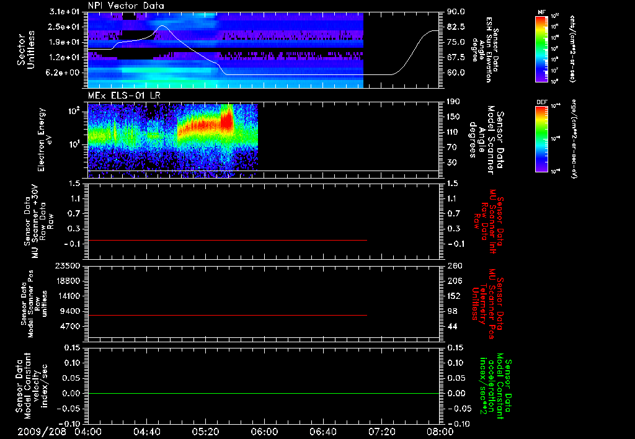Select the red line in MU Scanner +30V panel
The image size is (635, 439).
click(227, 240)
